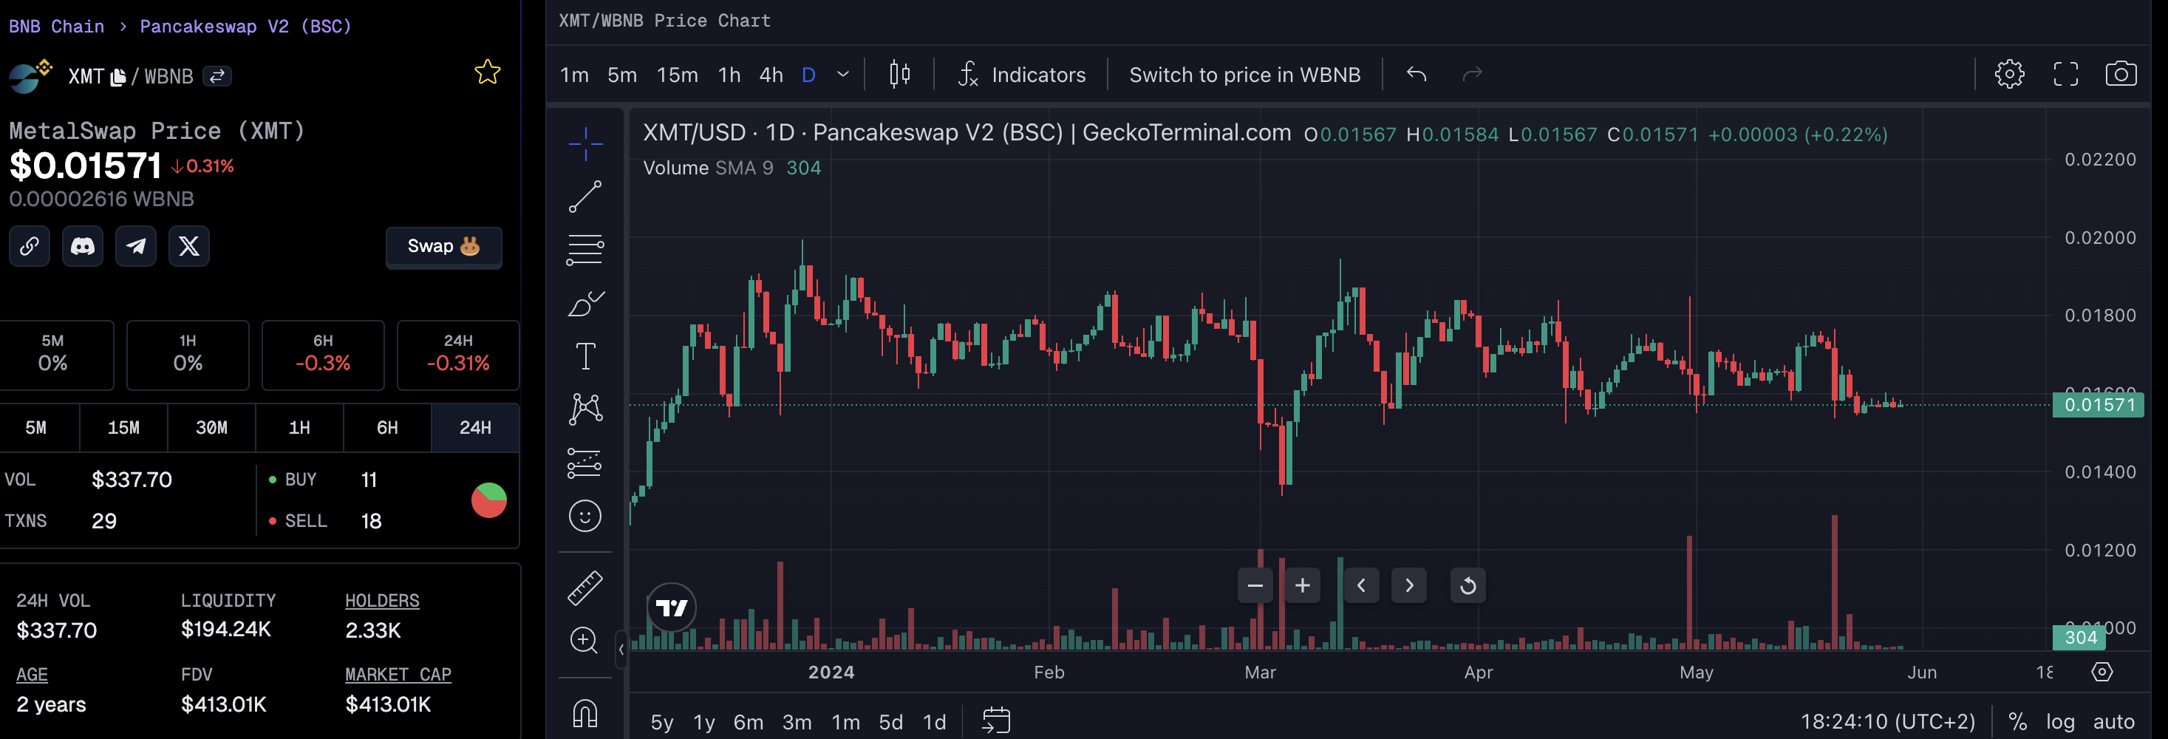Select the crosshair cursor tool

coord(585,144)
